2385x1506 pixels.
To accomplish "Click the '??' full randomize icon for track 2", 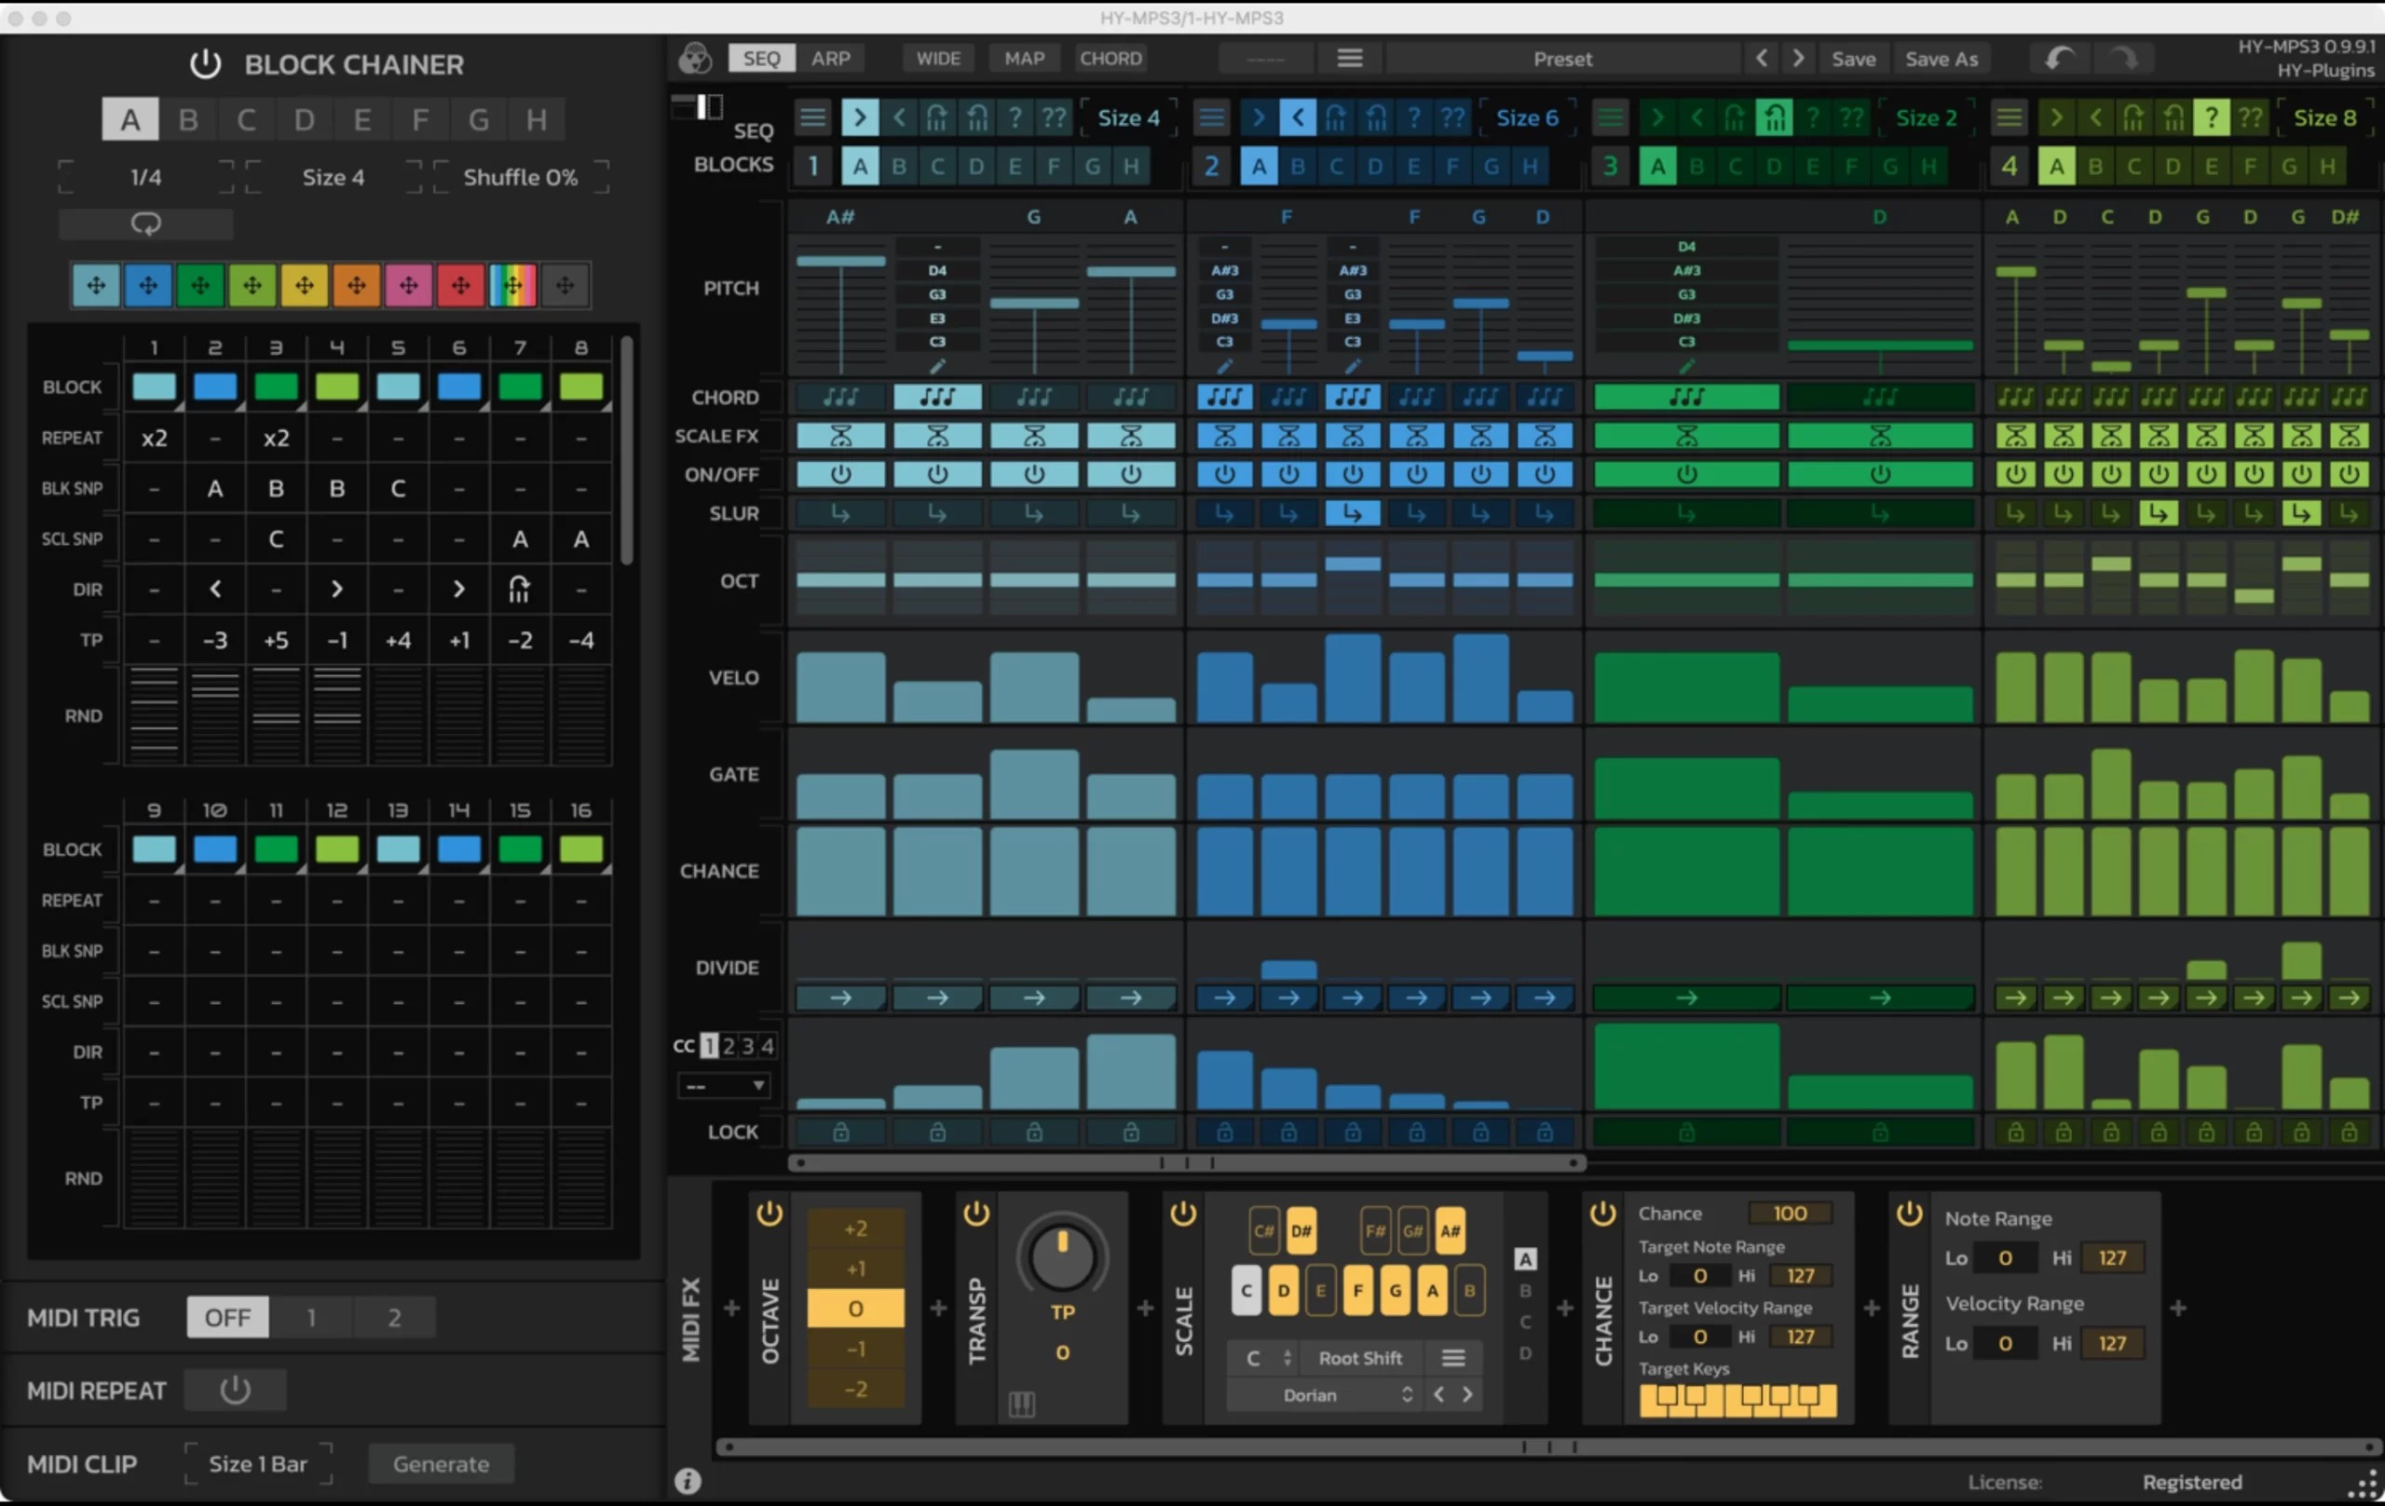I will (1453, 115).
